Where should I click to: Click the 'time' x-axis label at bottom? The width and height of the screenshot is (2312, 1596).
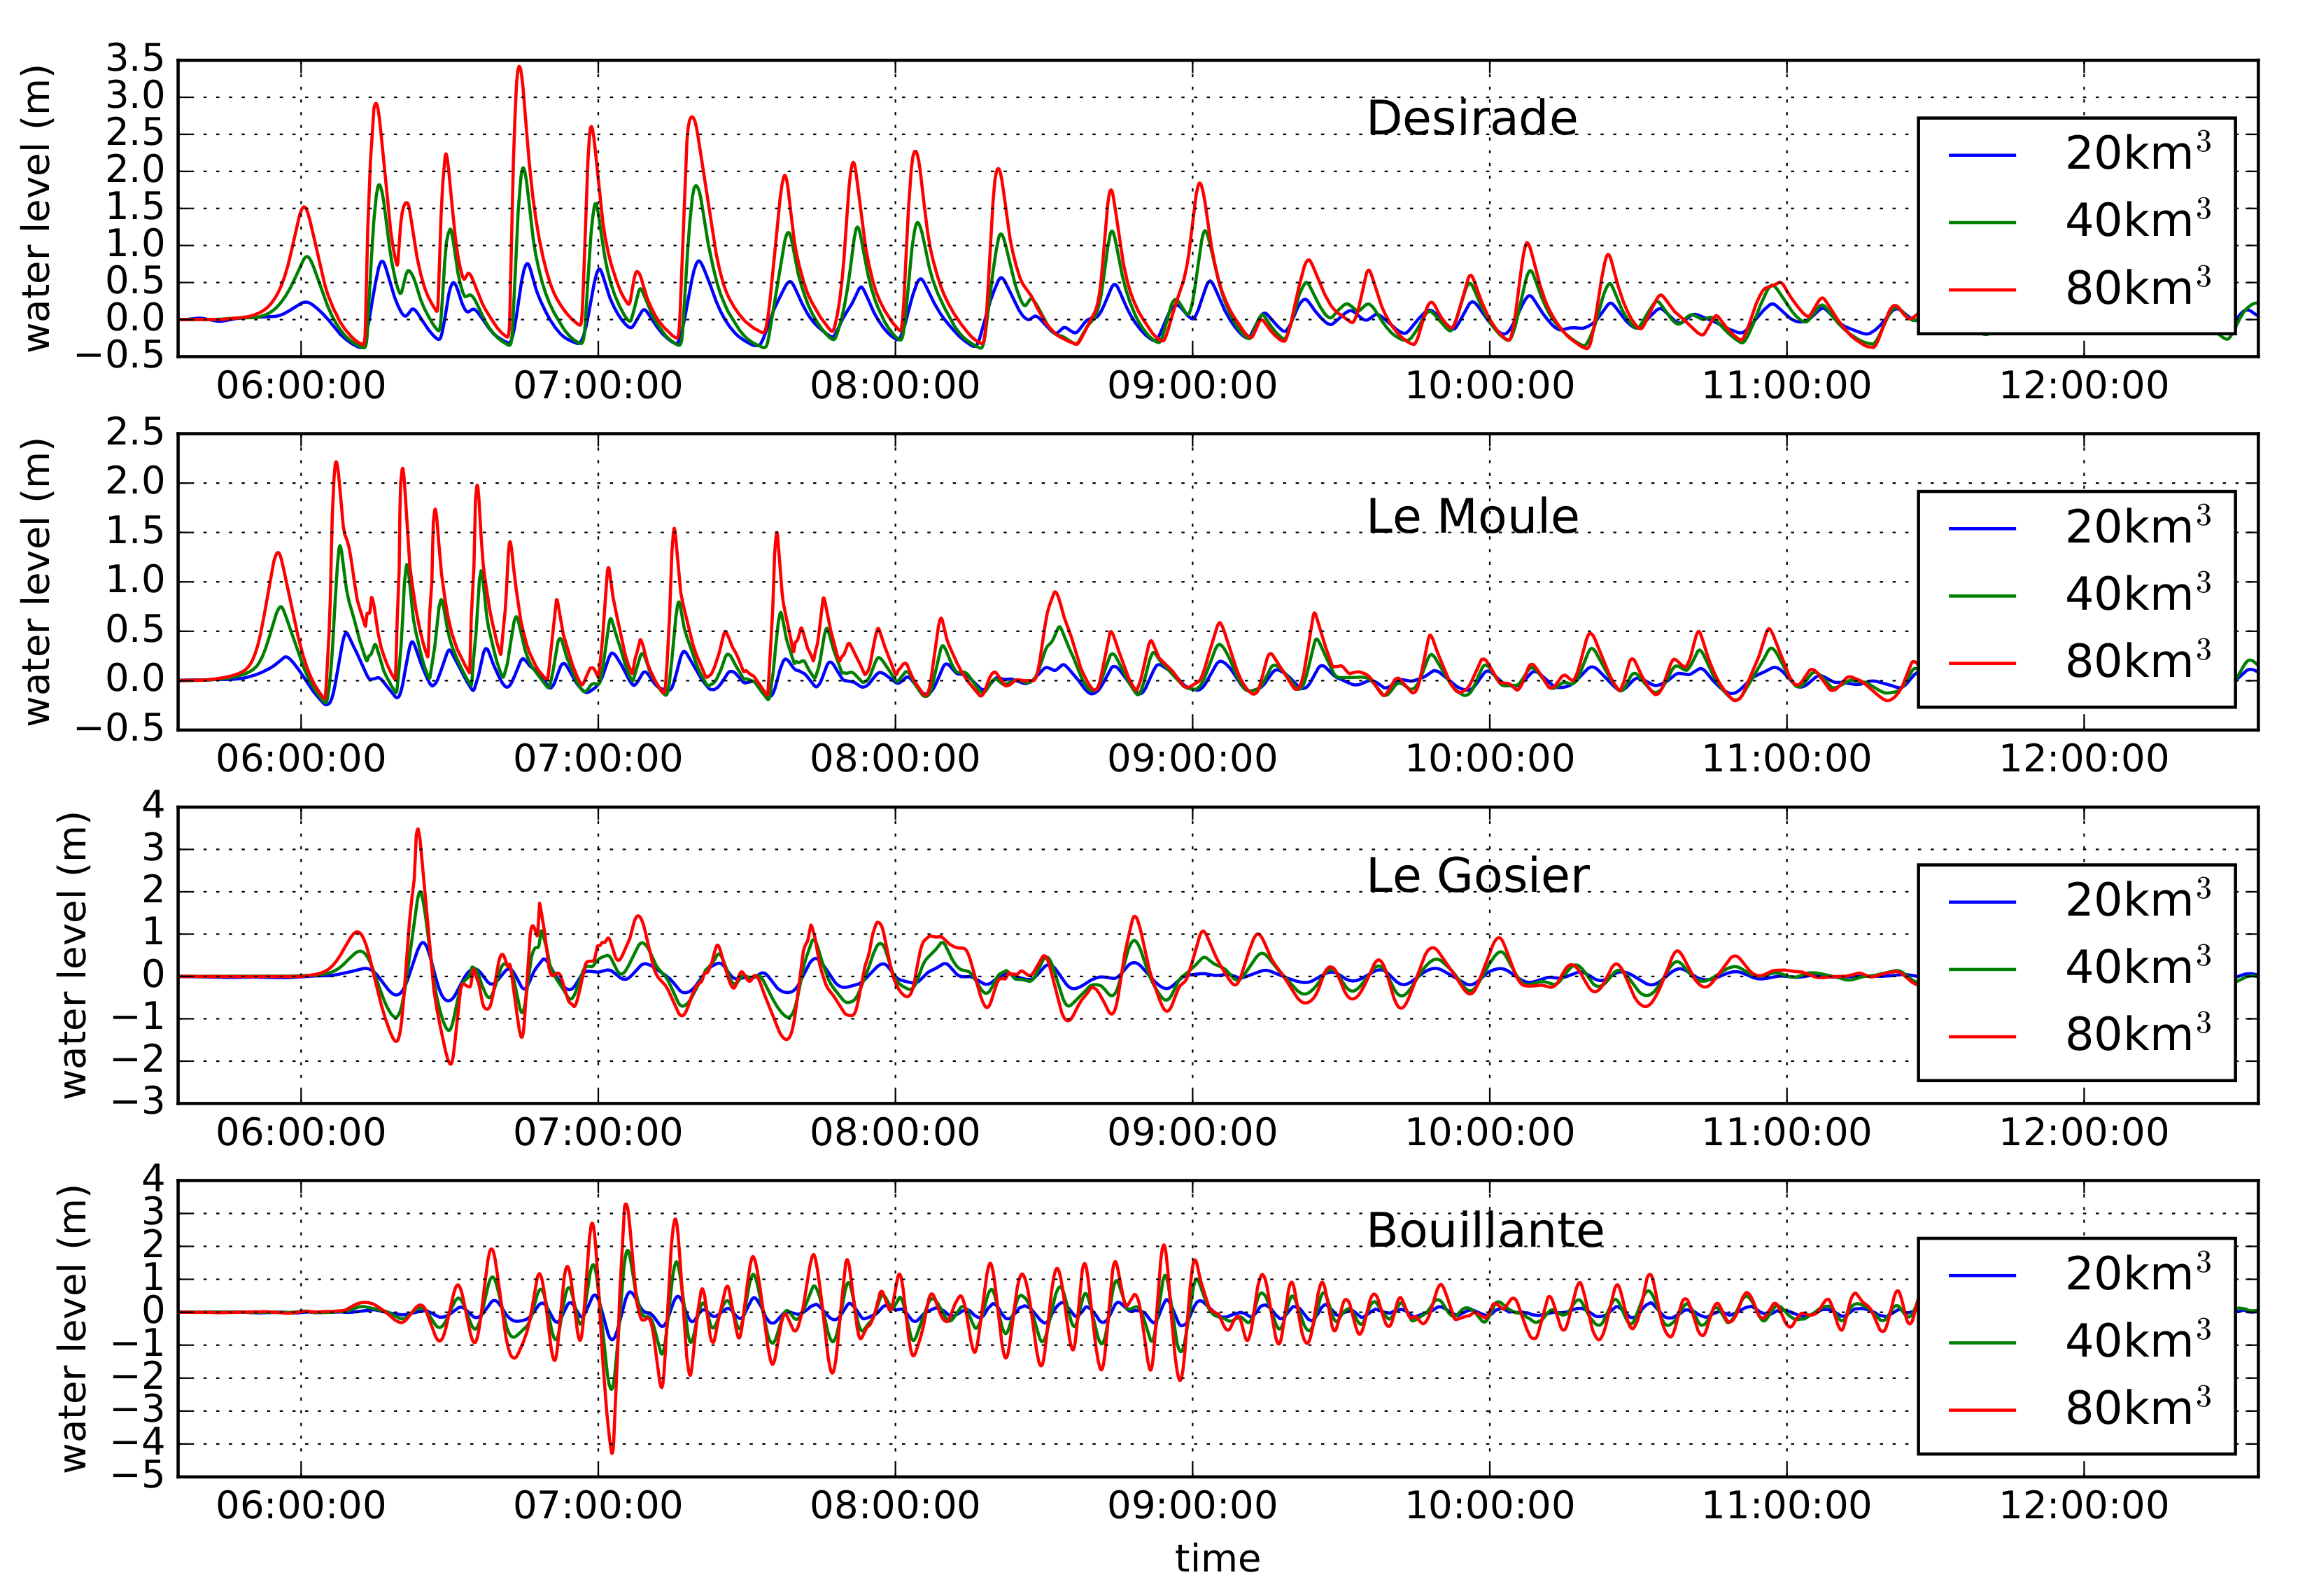coord(1218,1559)
